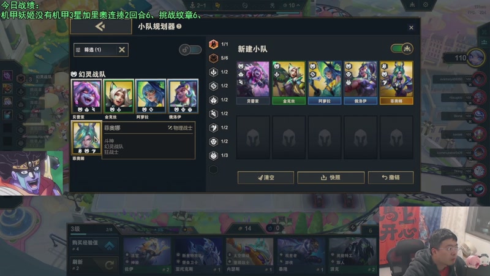This screenshot has width=490, height=276.
Task: Toggle the green team planner switch
Action: click(x=402, y=48)
